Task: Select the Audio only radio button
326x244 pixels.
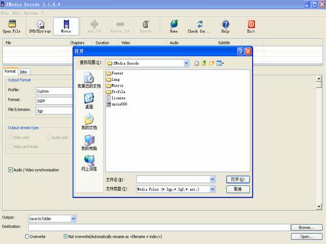Action: pos(49,137)
